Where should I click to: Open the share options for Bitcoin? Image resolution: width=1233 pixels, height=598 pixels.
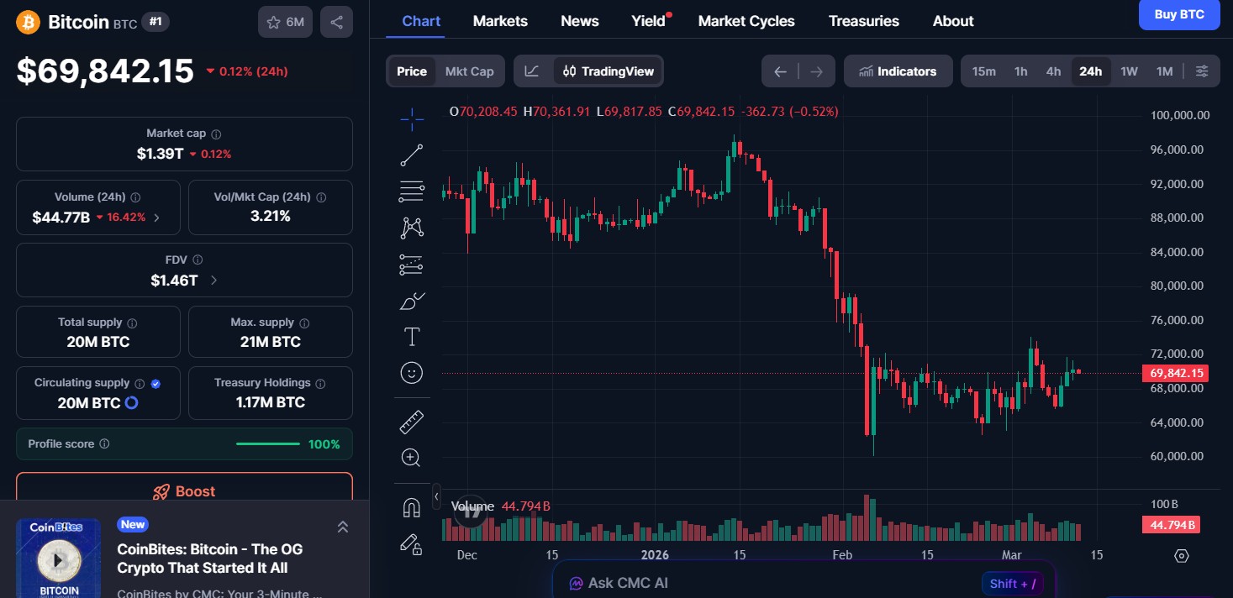[x=336, y=21]
